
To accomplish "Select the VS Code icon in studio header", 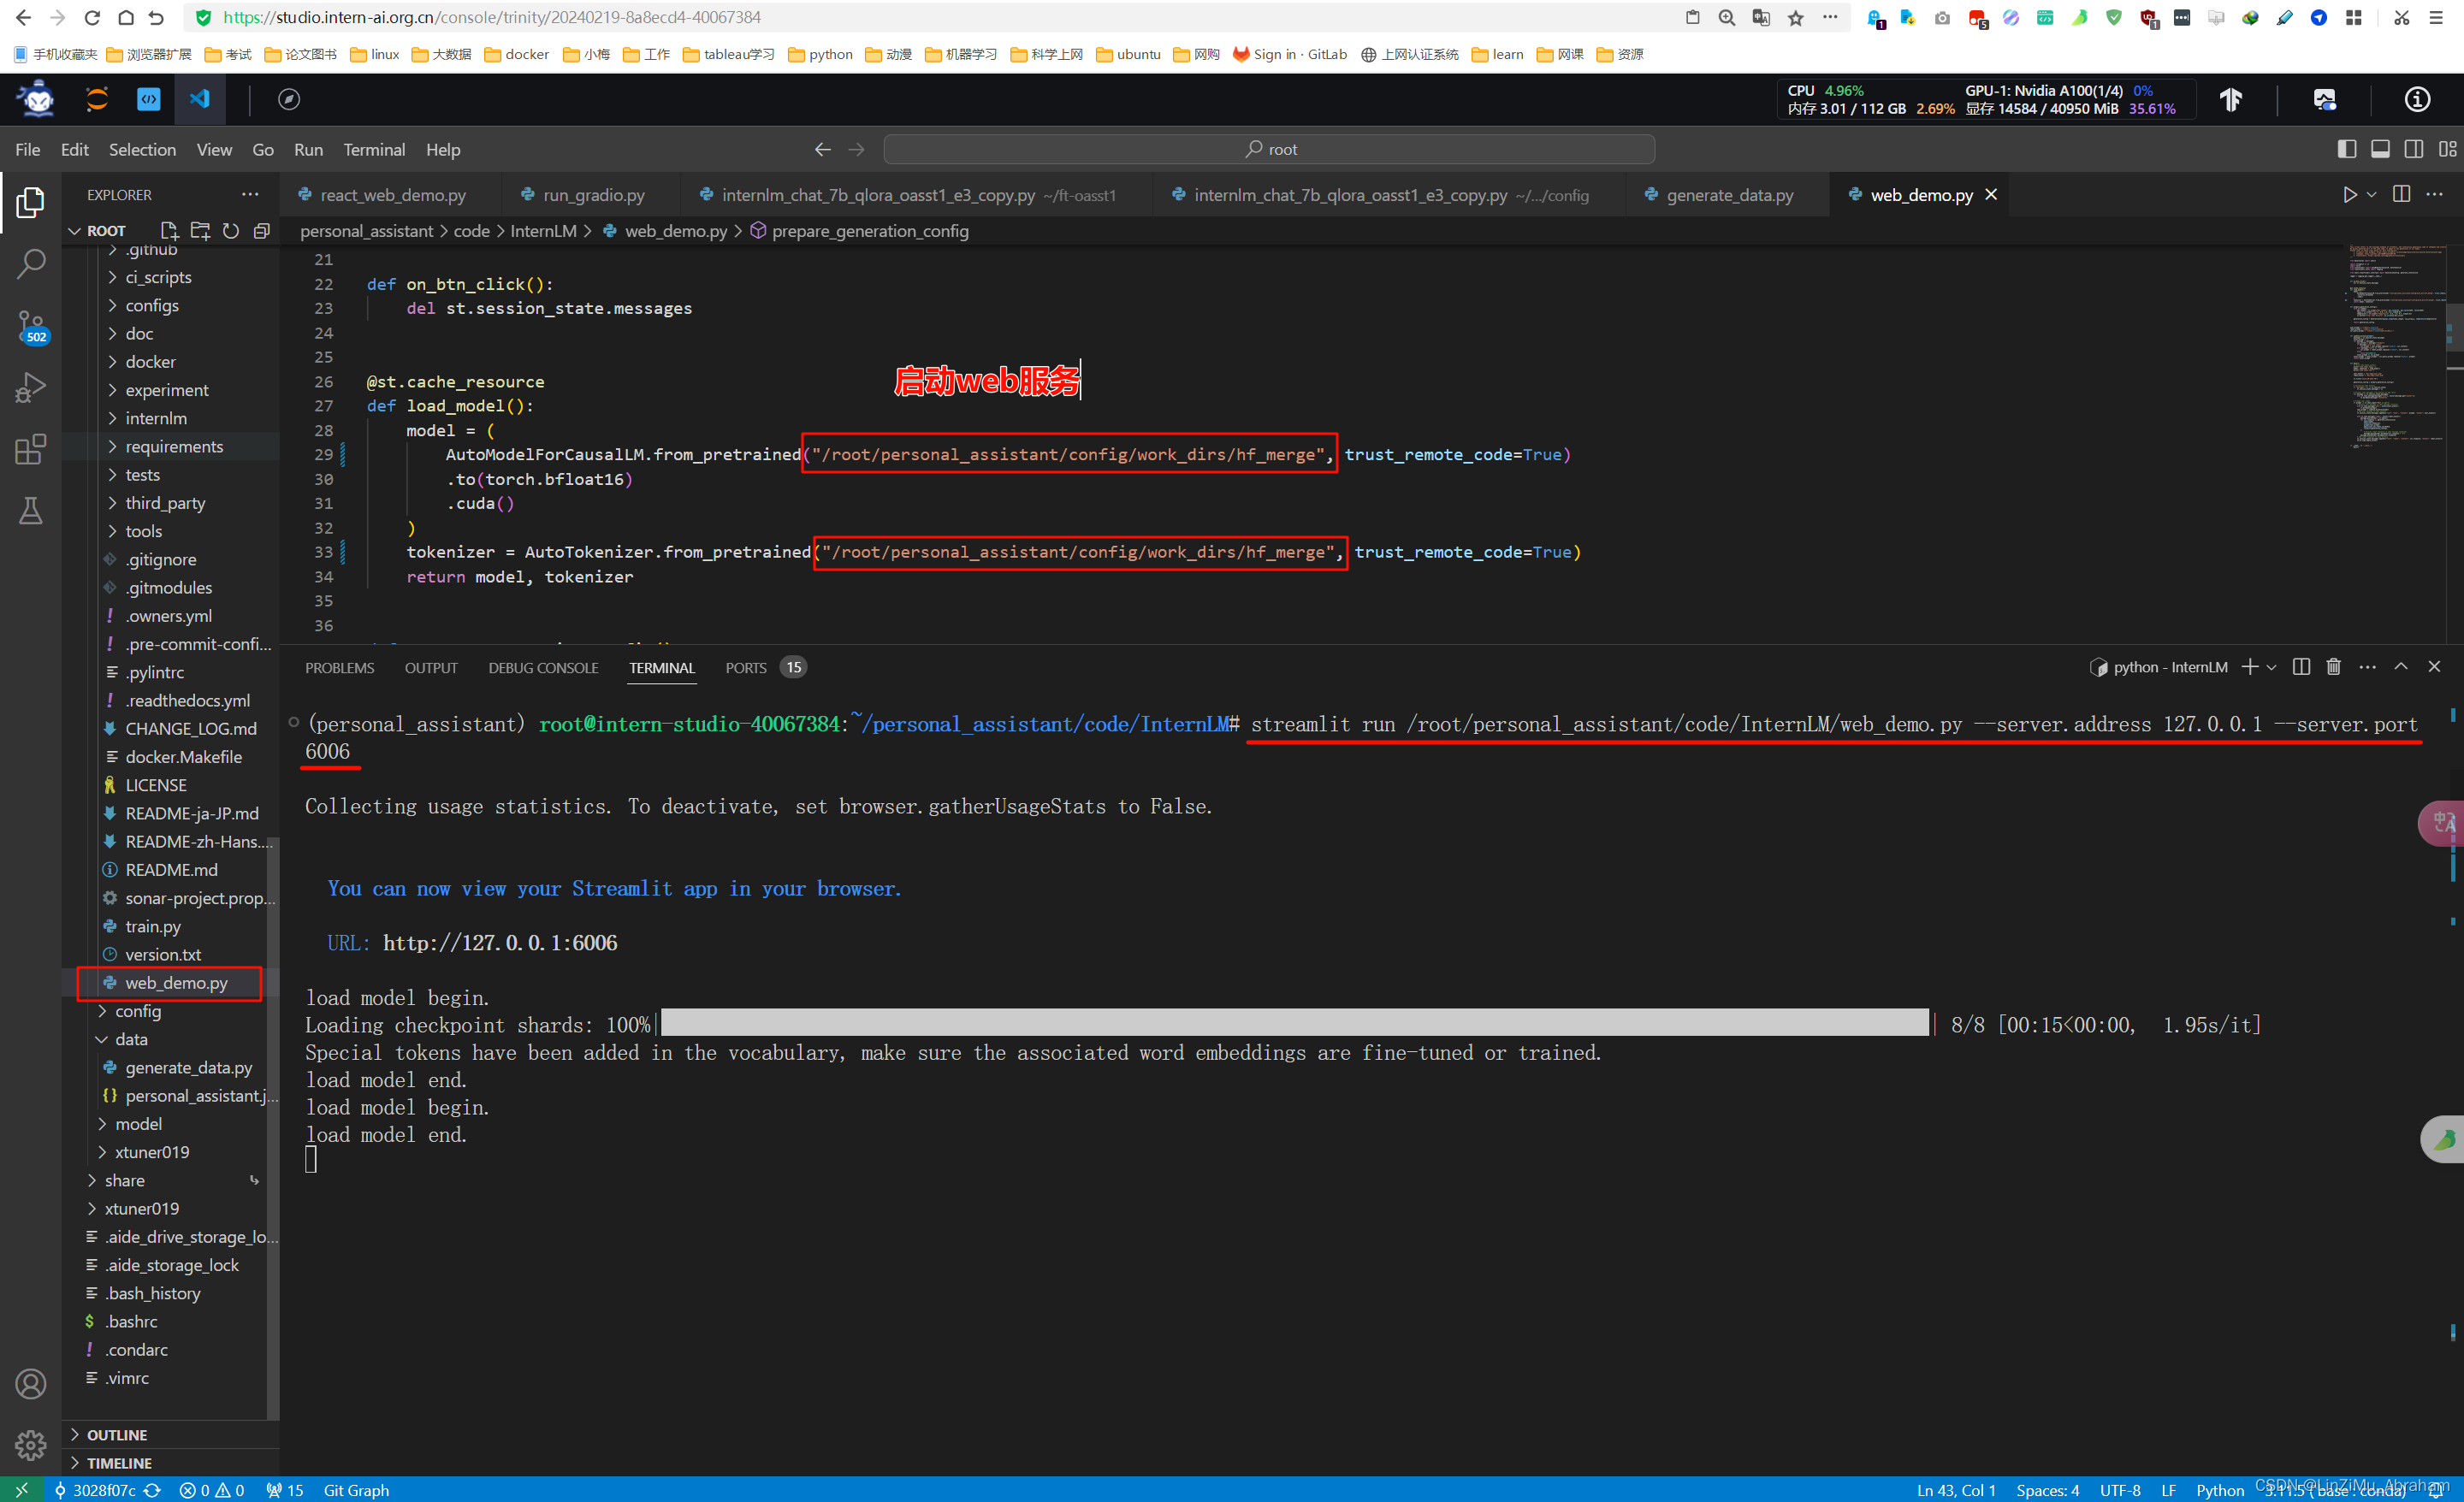I will [x=200, y=99].
